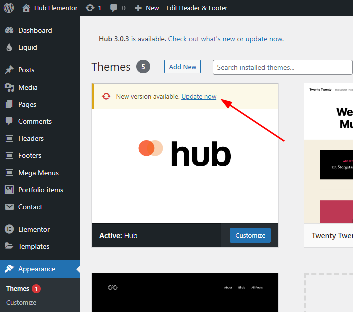Image resolution: width=353 pixels, height=312 pixels.
Task: Click the Templates folder icon
Action: (9, 246)
